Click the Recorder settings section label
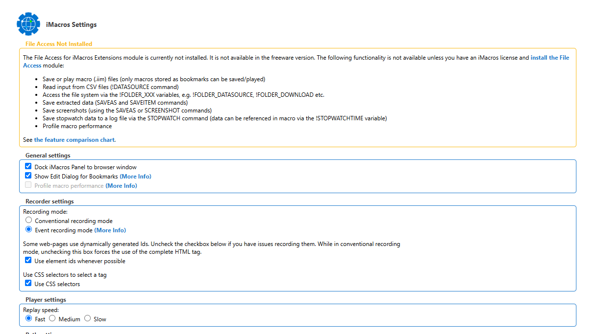 (50, 201)
